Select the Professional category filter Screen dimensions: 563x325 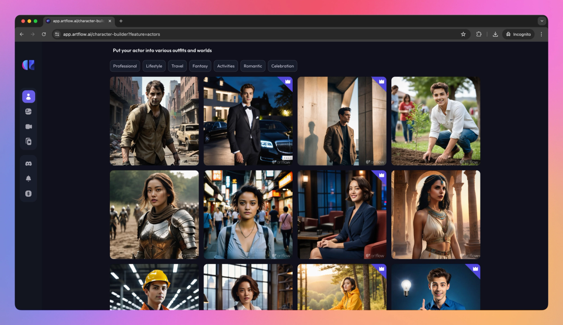pos(125,66)
